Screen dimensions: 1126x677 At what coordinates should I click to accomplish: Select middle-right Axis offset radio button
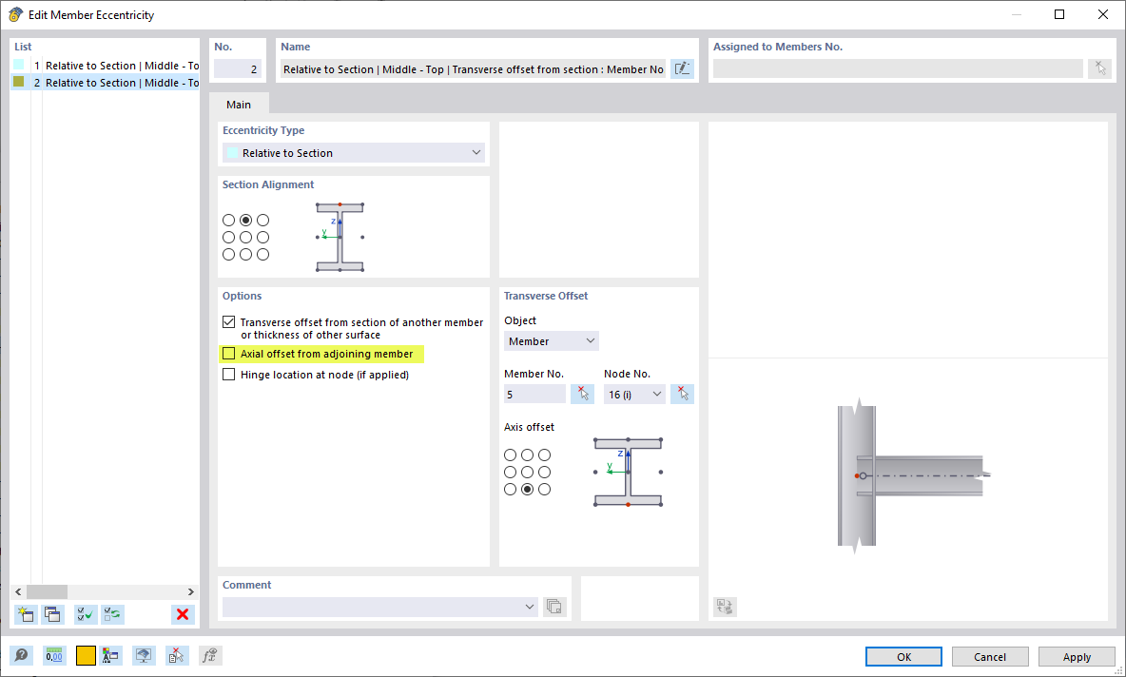click(x=544, y=473)
